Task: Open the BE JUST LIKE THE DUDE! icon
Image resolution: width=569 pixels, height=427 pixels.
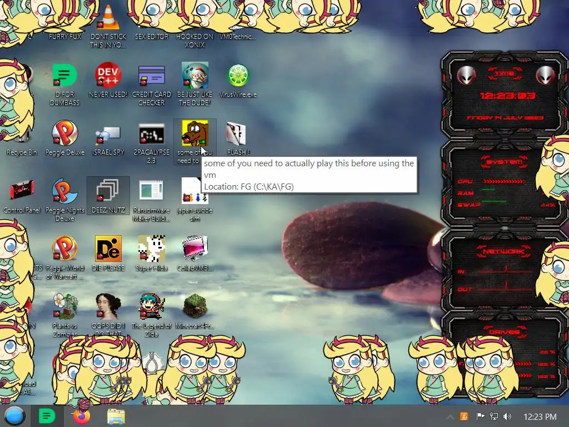Action: 195,75
